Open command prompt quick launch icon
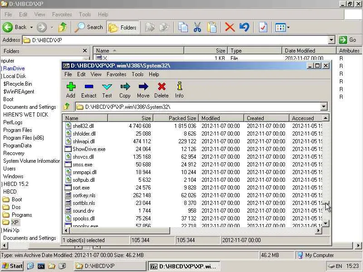 (41, 266)
